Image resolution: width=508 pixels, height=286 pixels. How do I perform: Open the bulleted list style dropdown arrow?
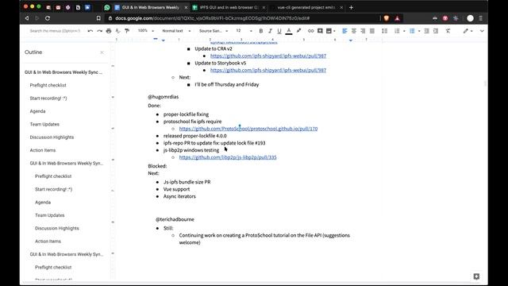pos(419,31)
